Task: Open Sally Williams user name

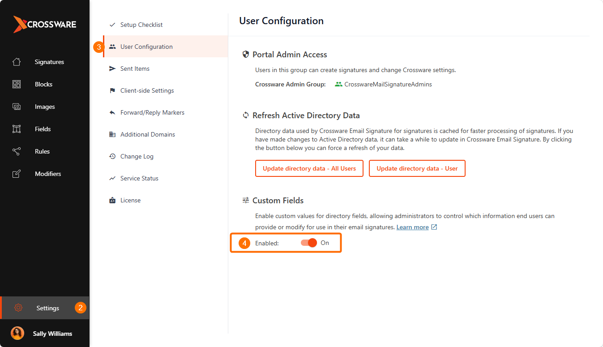Action: pos(52,334)
